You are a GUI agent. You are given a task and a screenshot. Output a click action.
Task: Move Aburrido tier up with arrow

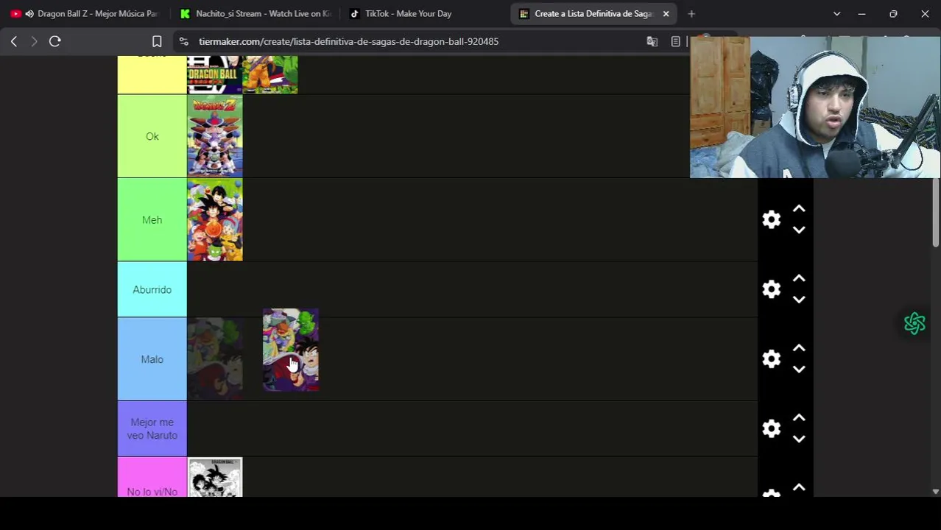point(799,279)
